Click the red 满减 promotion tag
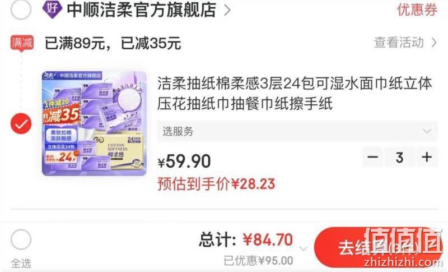Screen dimensions: 448x272 tap(22, 43)
